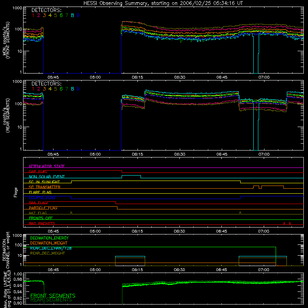Click the HESSI Observing Summary plot title

point(163,3)
